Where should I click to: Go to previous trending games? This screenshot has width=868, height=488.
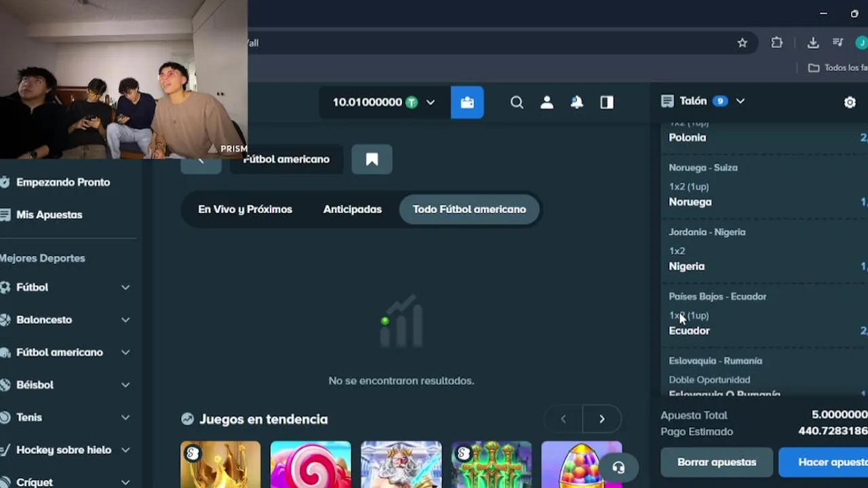tap(563, 419)
